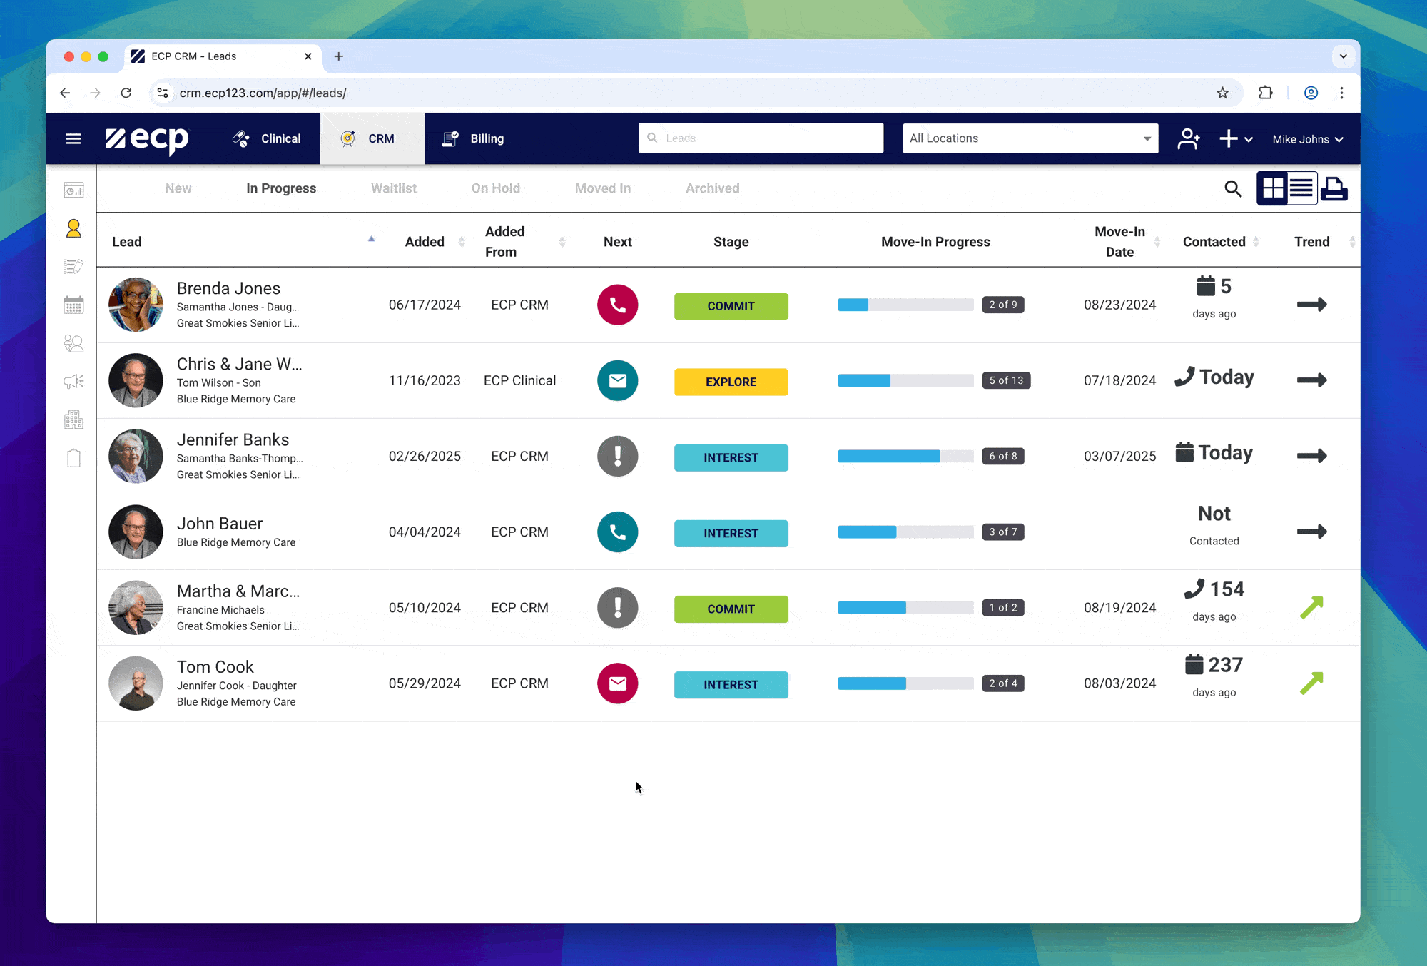Open the hamburger menu

coord(73,138)
